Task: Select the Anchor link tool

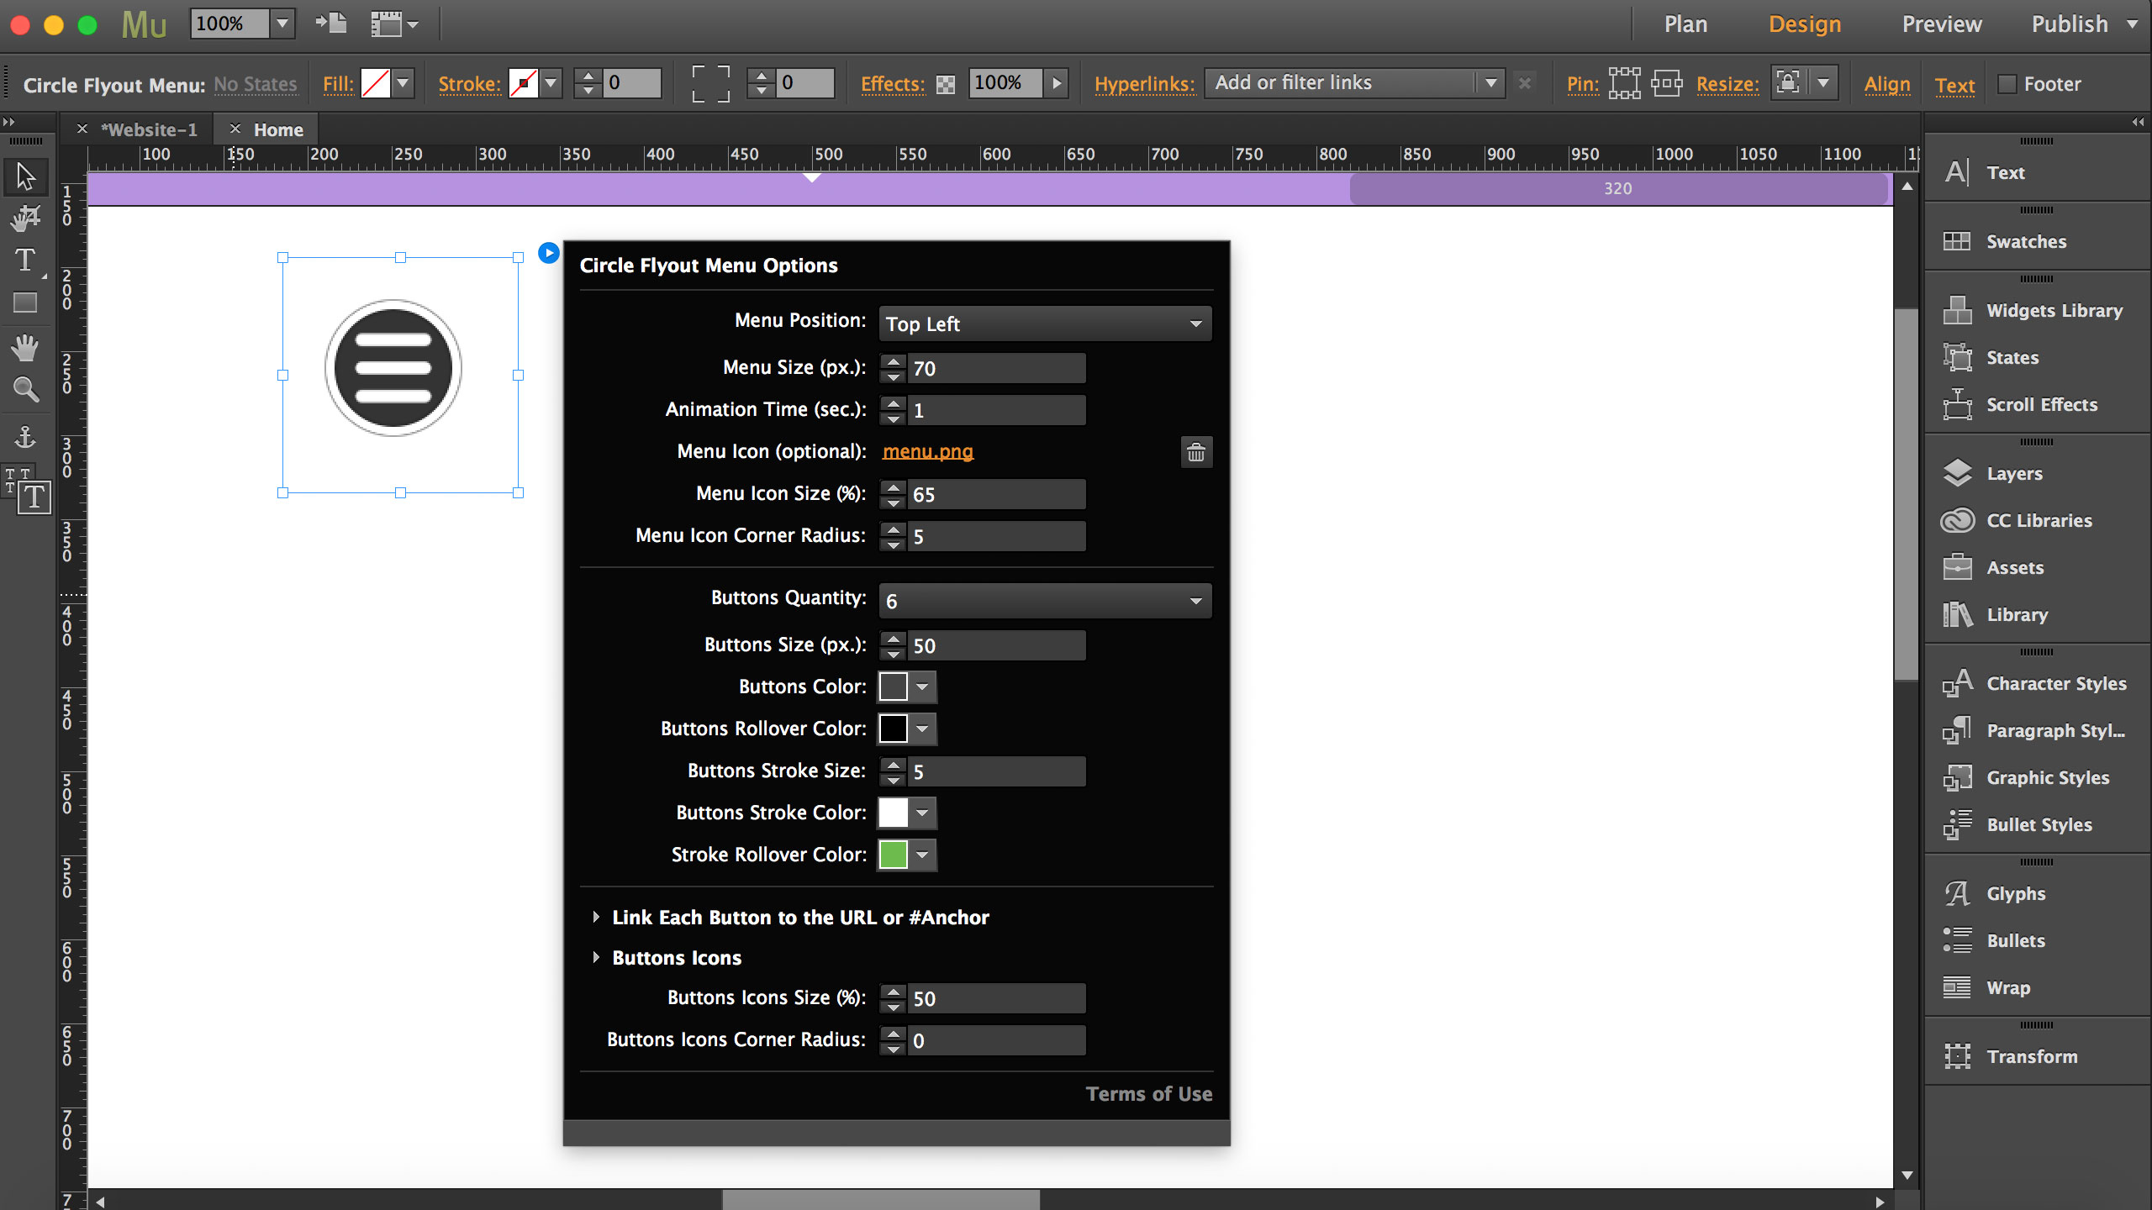Action: 25,437
